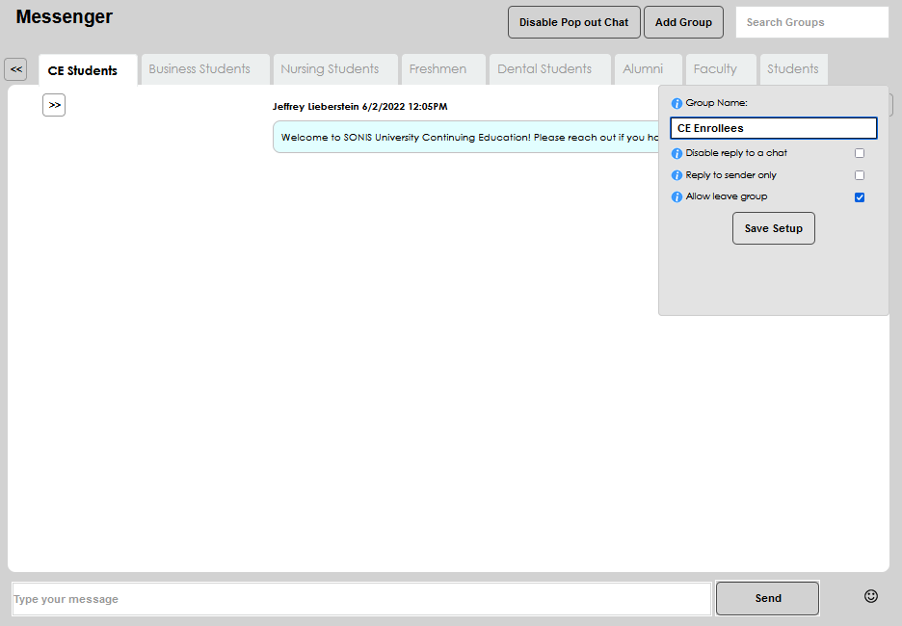Uncheck Allow leave group checkbox

(x=860, y=197)
